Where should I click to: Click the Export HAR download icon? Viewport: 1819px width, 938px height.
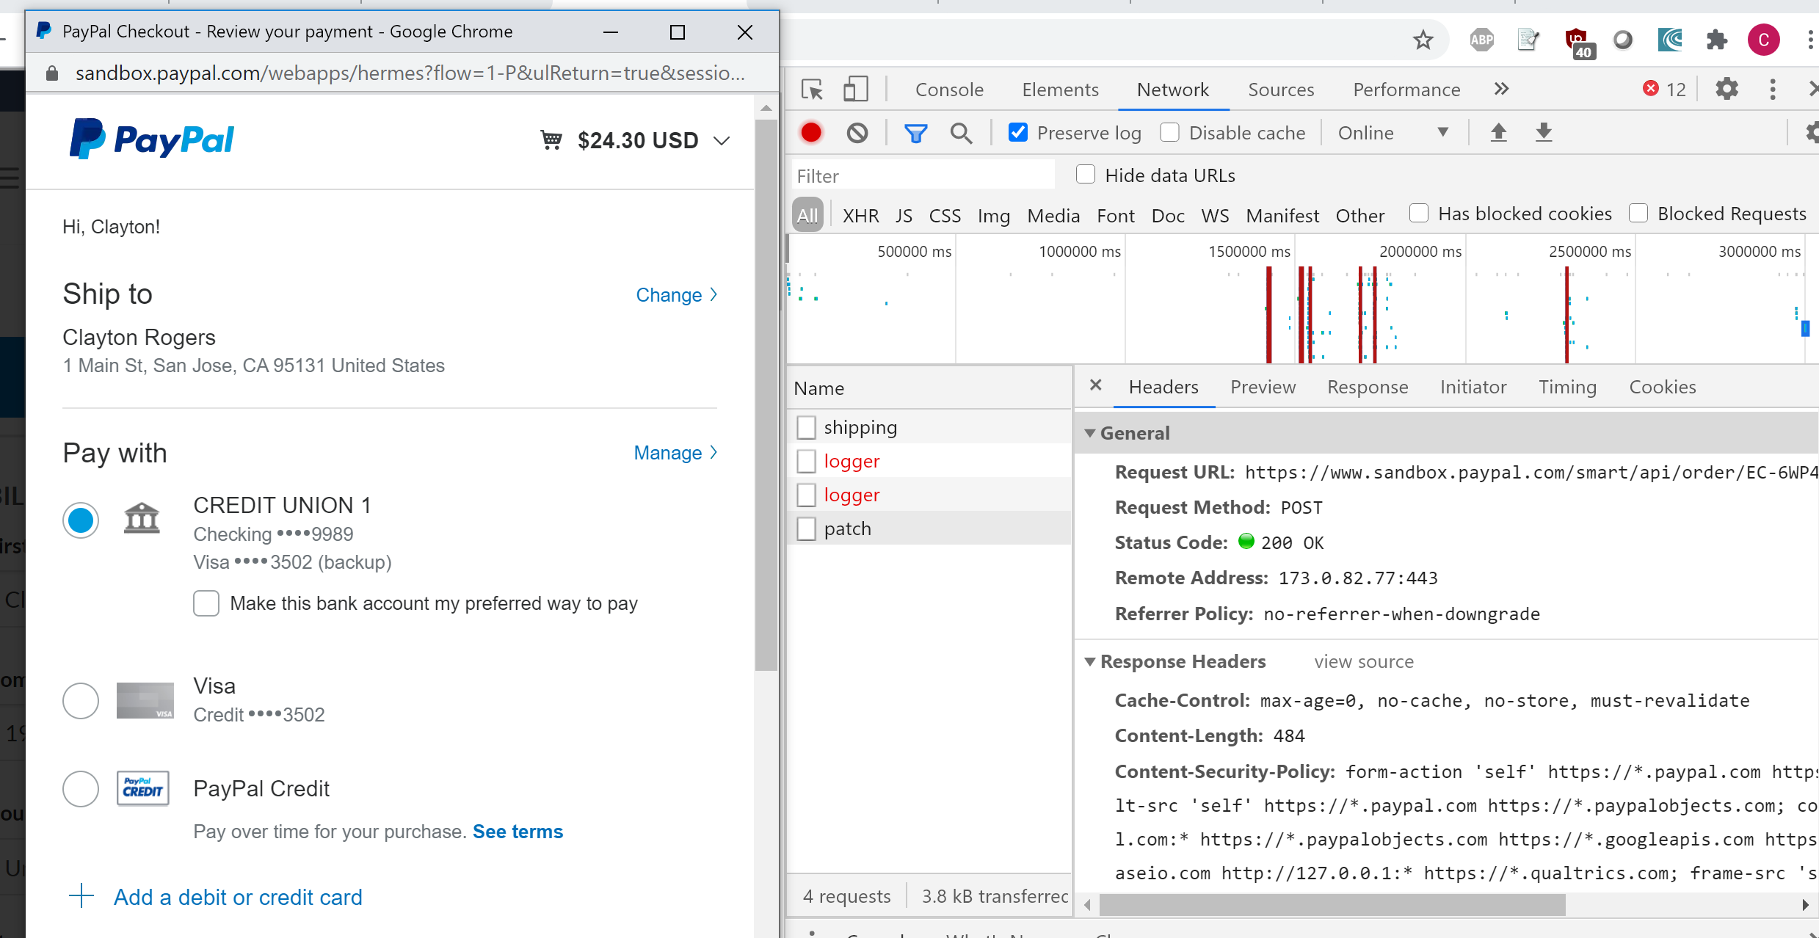(1544, 133)
